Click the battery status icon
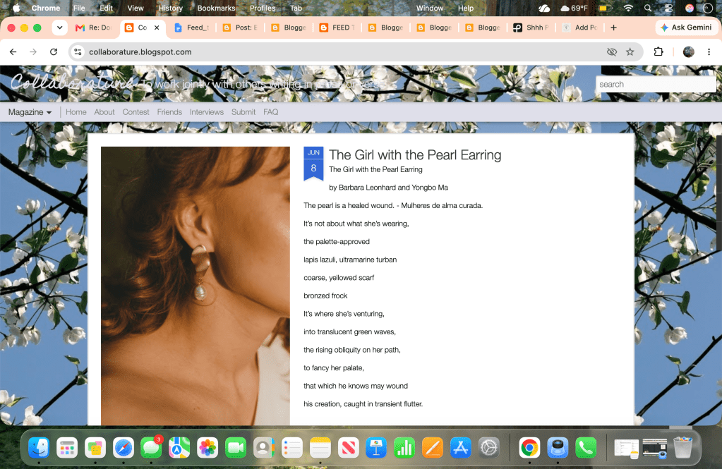 (x=605, y=8)
